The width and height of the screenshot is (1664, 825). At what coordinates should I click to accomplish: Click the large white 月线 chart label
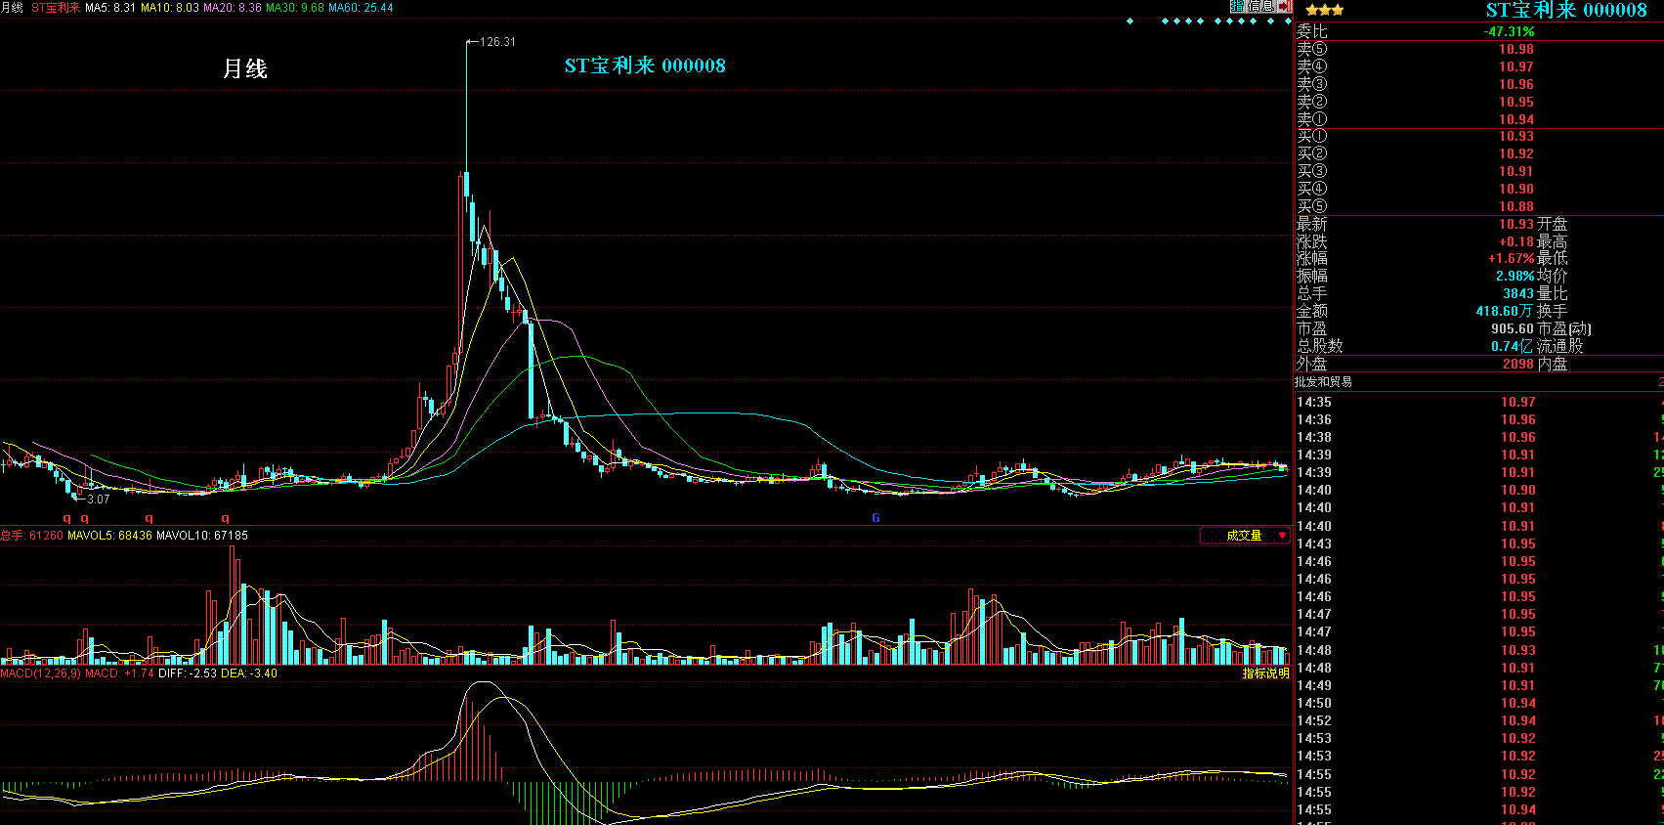coord(244,68)
